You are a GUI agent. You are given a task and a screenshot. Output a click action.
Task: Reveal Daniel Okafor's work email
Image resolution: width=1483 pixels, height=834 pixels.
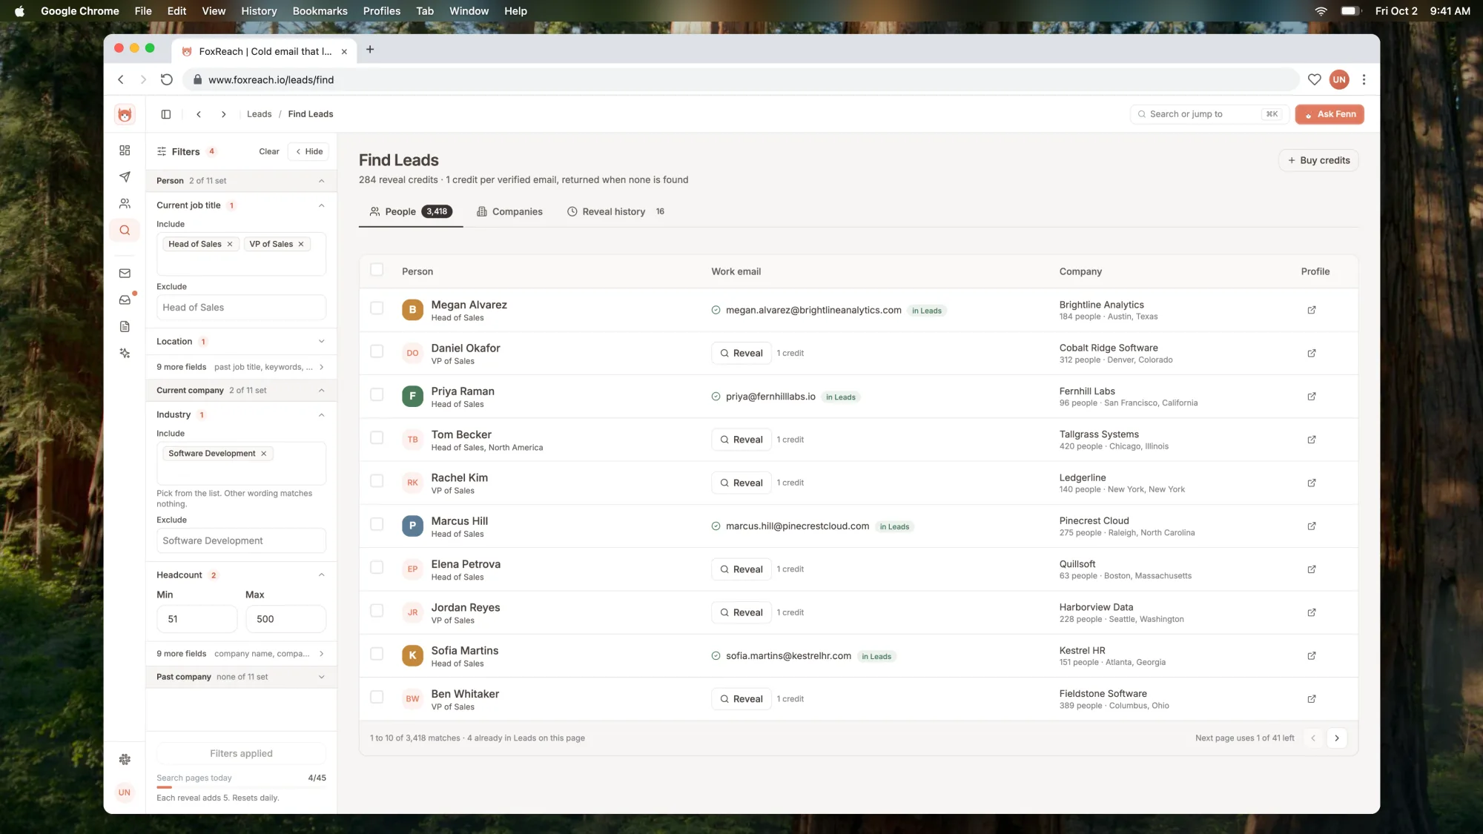point(741,354)
